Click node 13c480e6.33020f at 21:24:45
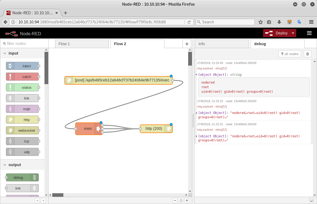 tap(241, 63)
